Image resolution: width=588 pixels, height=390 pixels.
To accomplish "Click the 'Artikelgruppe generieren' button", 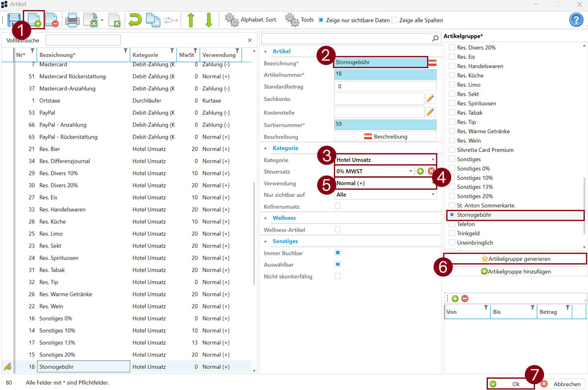I will pos(514,258).
